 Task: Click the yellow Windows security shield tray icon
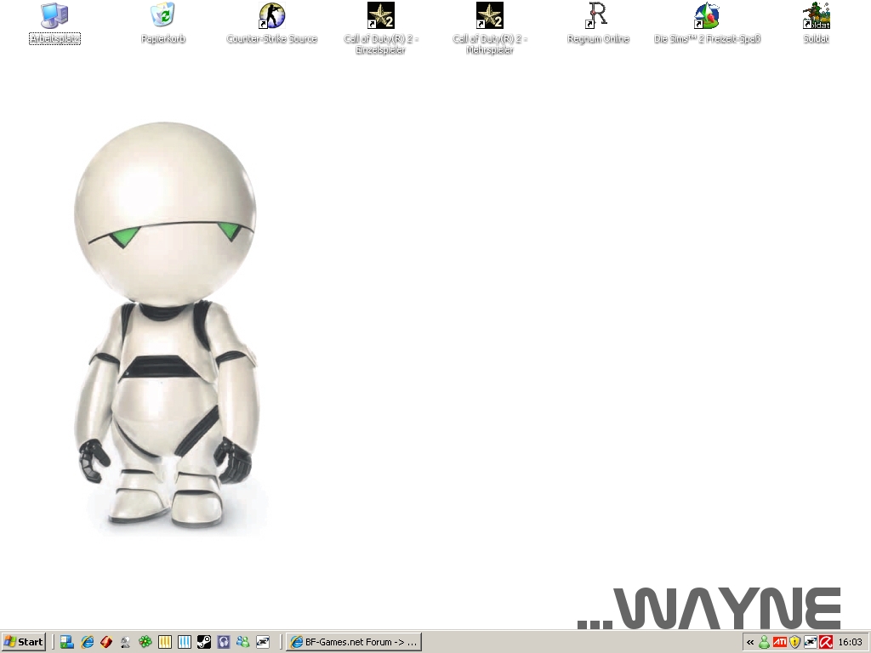click(795, 642)
